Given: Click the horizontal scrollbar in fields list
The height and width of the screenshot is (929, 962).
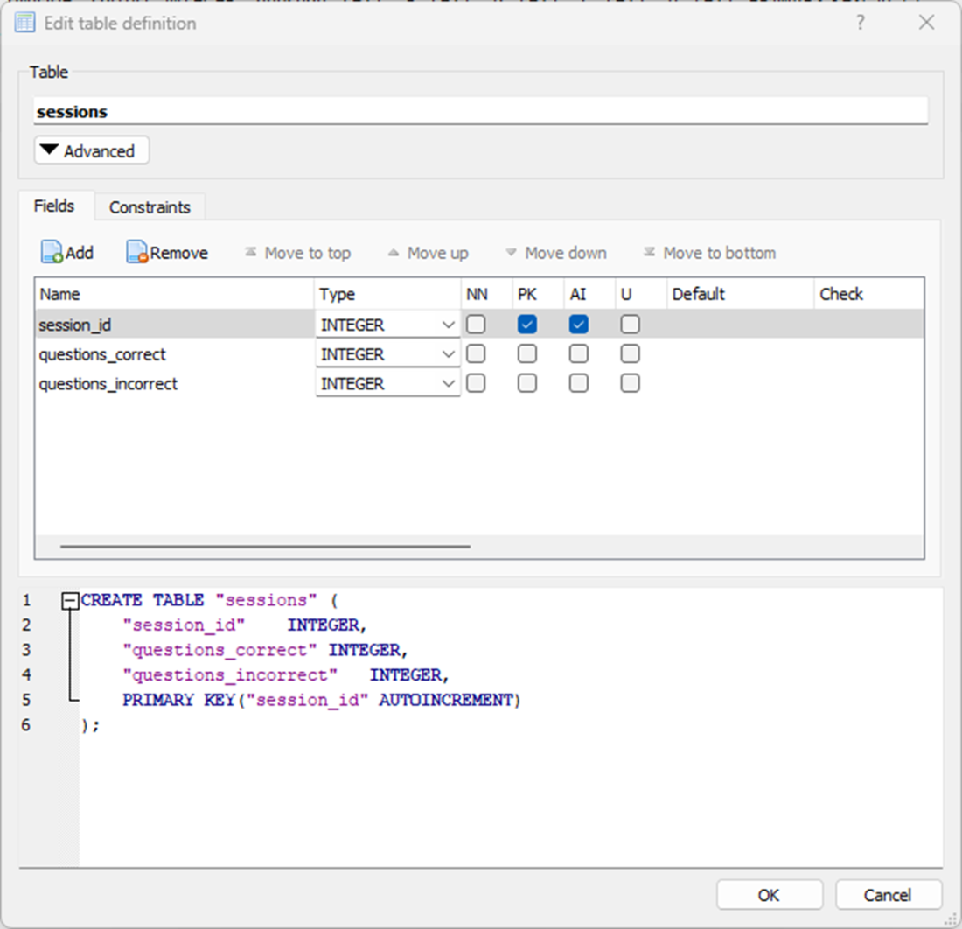Looking at the screenshot, I should pyautogui.click(x=265, y=546).
